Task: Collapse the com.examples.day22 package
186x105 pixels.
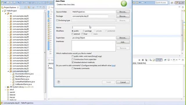Action: pyautogui.click(x=8, y=71)
